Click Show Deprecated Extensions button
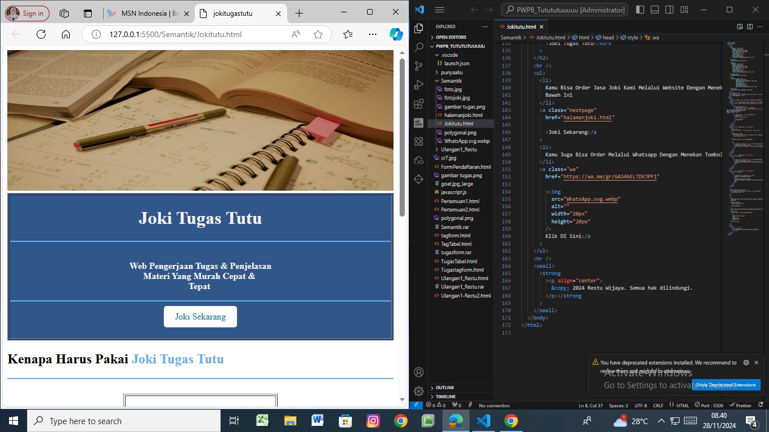 tap(726, 385)
